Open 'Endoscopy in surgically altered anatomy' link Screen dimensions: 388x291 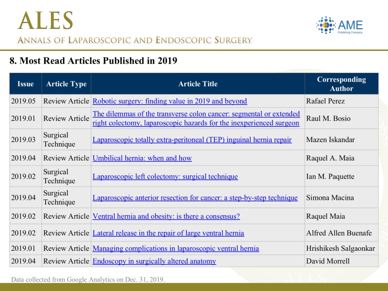tap(154, 261)
